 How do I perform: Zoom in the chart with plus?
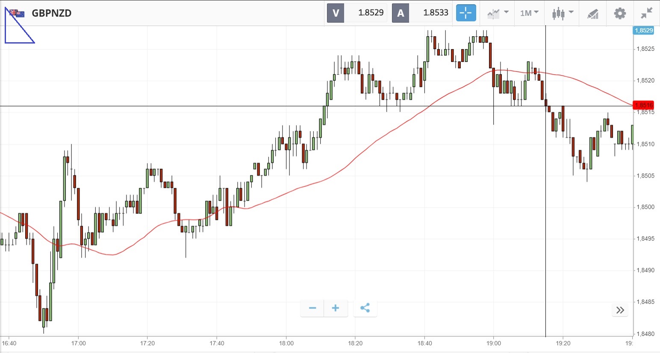(336, 308)
